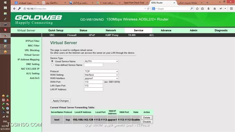Open the Quick Setup menu
The width and height of the screenshot is (235, 132).
point(56,30)
